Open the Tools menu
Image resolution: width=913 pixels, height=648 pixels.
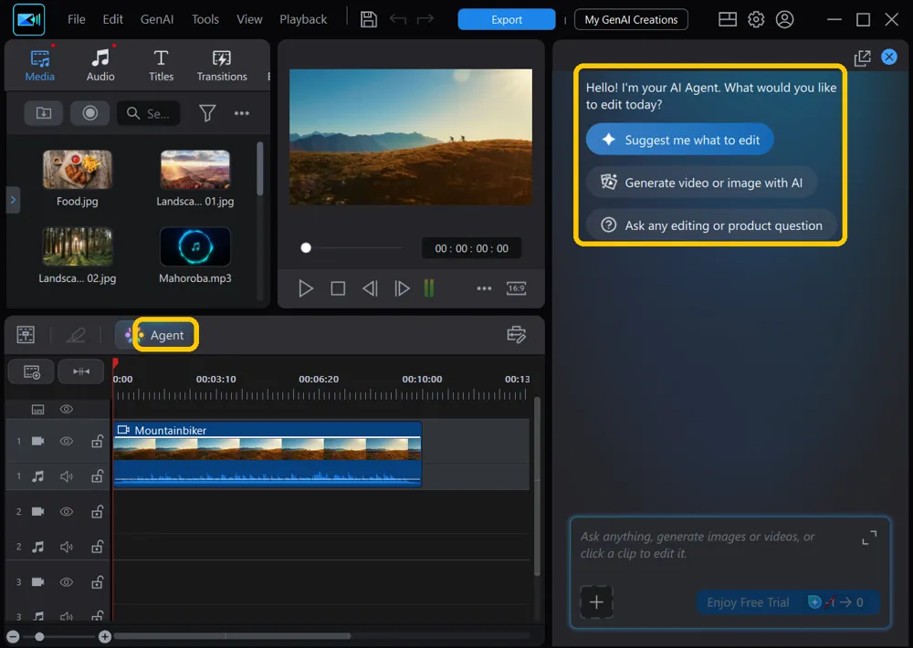pos(205,19)
